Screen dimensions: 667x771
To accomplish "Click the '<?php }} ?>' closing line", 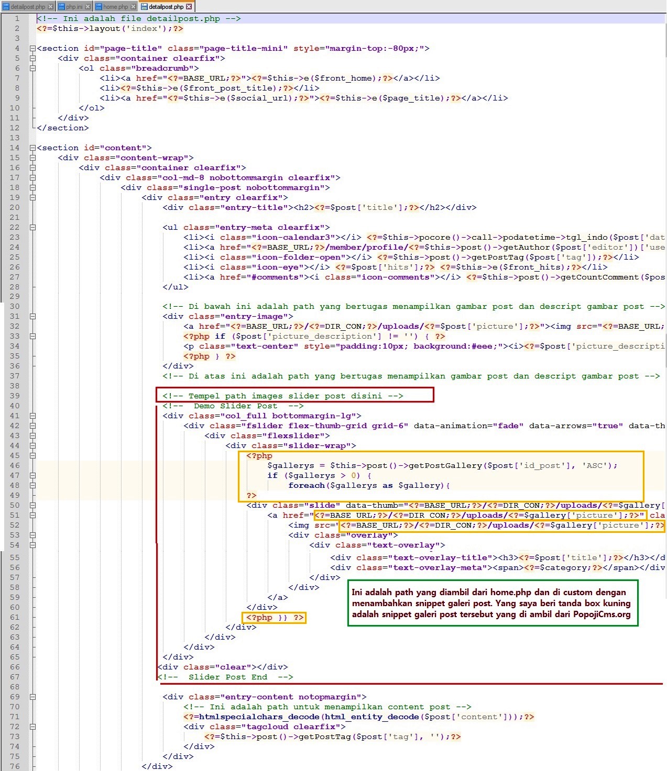I will [x=275, y=617].
